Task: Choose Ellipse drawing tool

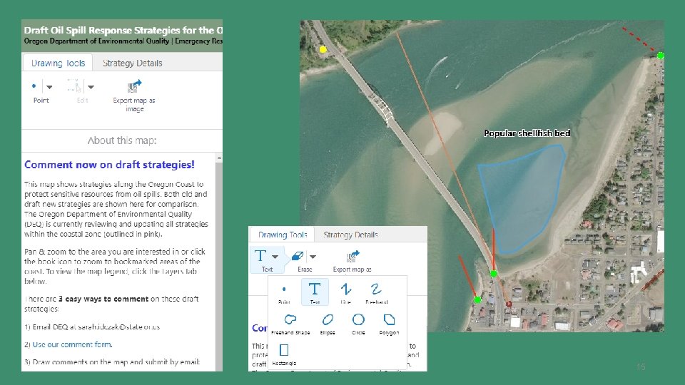Action: (328, 324)
